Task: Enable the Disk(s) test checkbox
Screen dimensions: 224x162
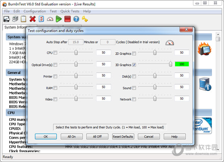Action: (x=134, y=76)
